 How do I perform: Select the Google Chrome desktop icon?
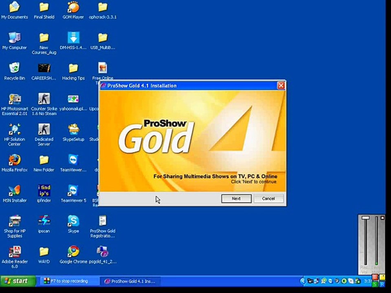pyautogui.click(x=73, y=255)
